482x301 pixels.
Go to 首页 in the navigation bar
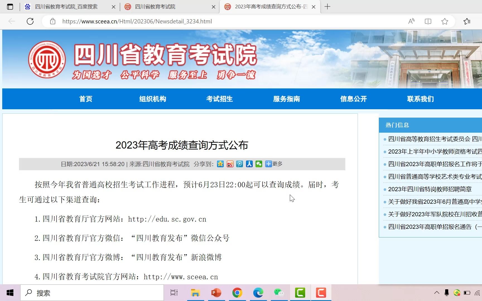click(x=86, y=99)
